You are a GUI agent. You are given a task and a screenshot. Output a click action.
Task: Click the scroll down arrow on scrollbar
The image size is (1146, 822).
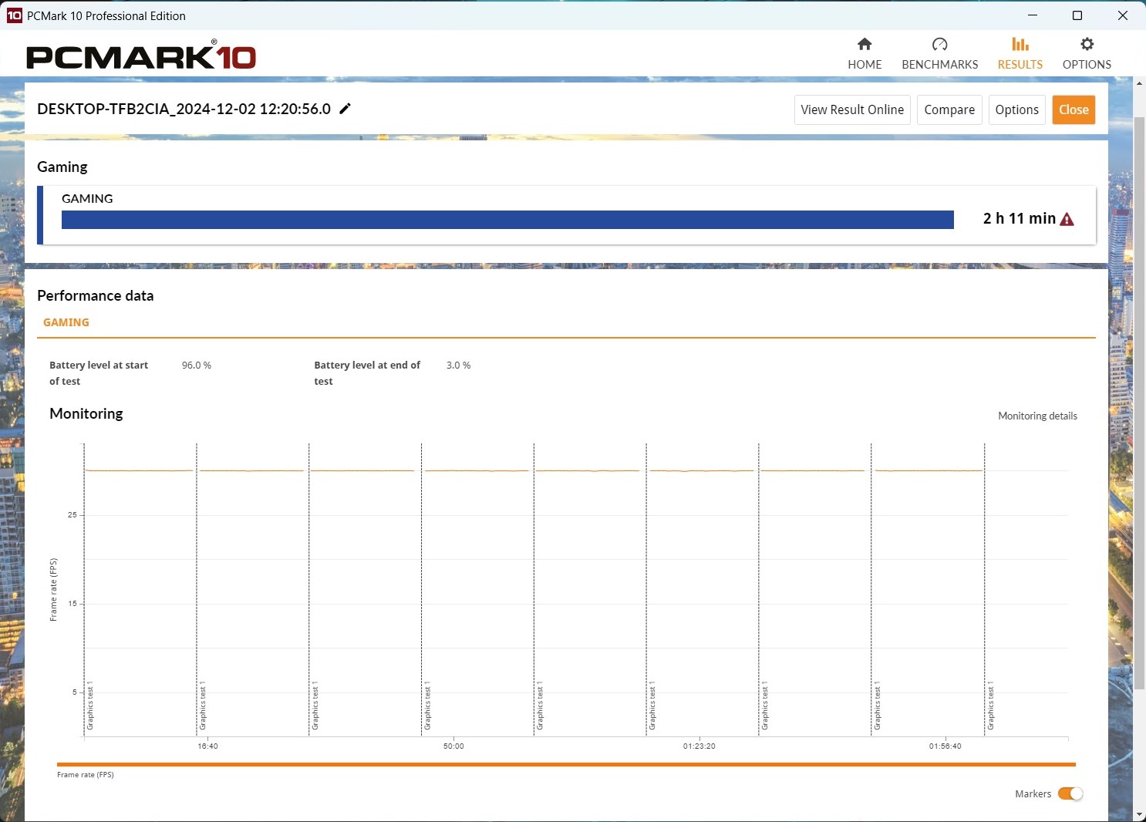point(1139,814)
